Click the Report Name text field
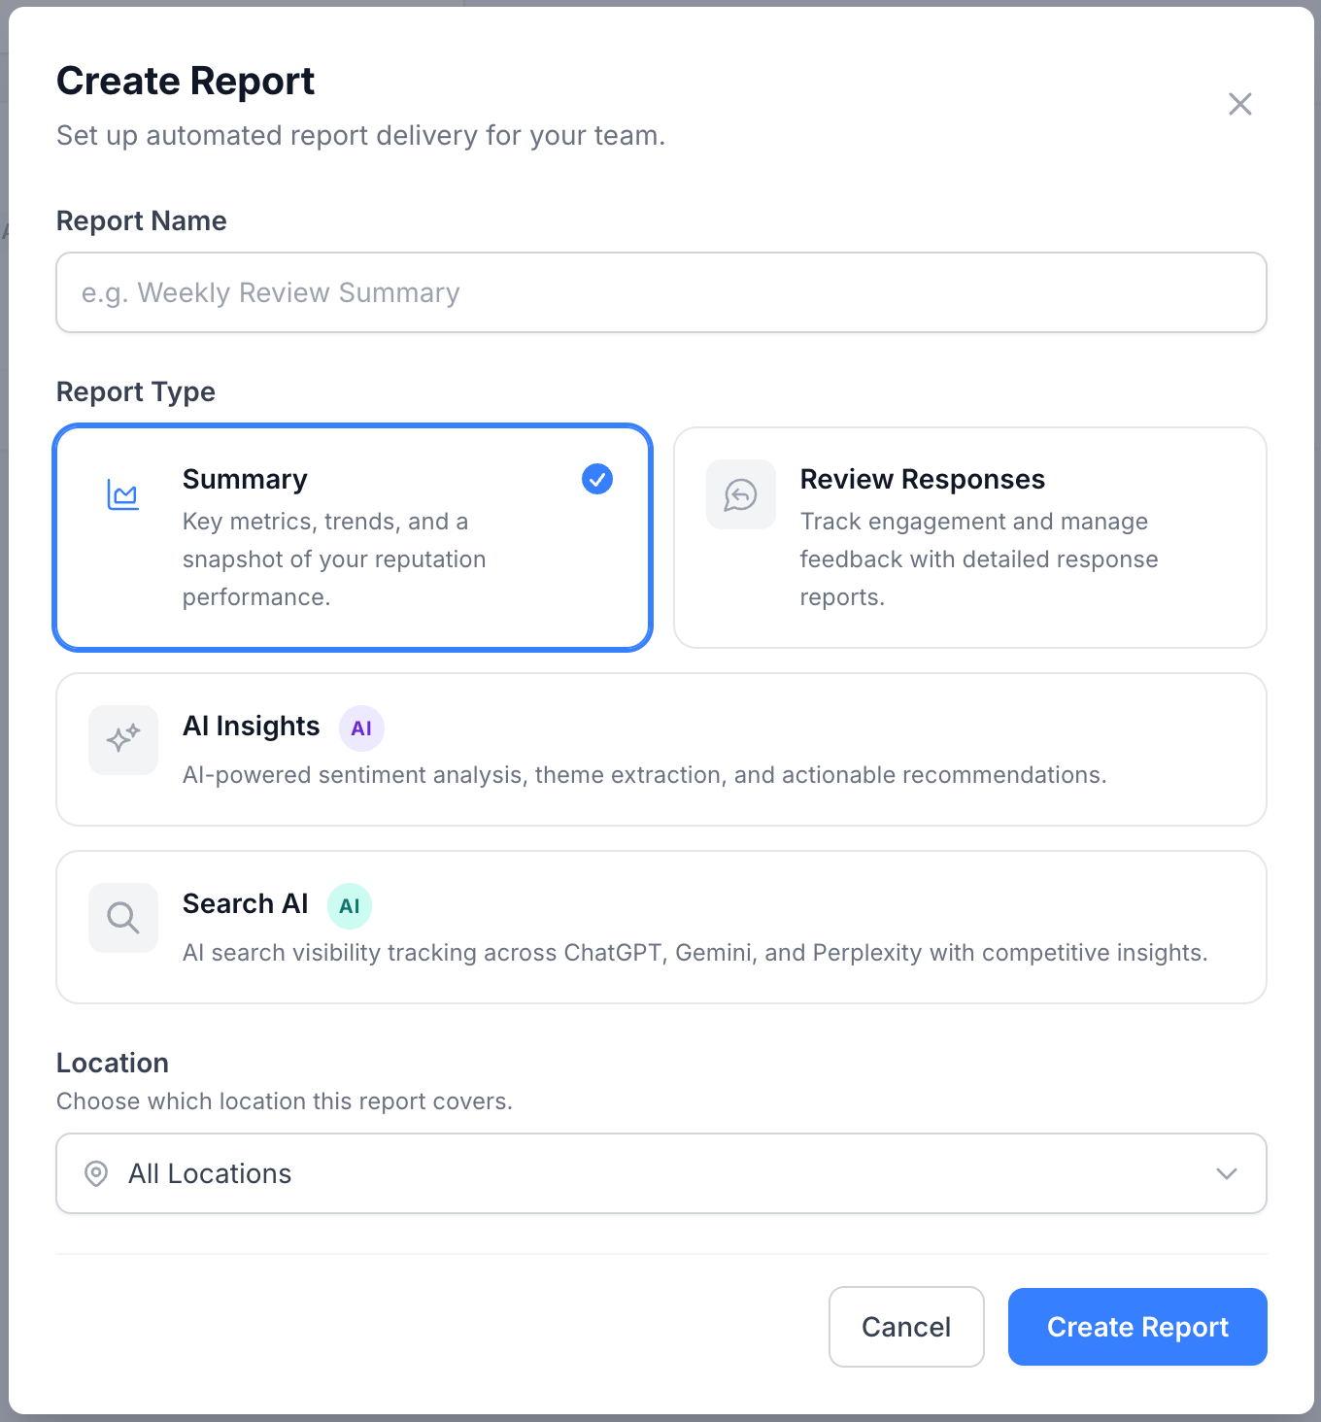Viewport: 1321px width, 1422px height. click(x=660, y=292)
